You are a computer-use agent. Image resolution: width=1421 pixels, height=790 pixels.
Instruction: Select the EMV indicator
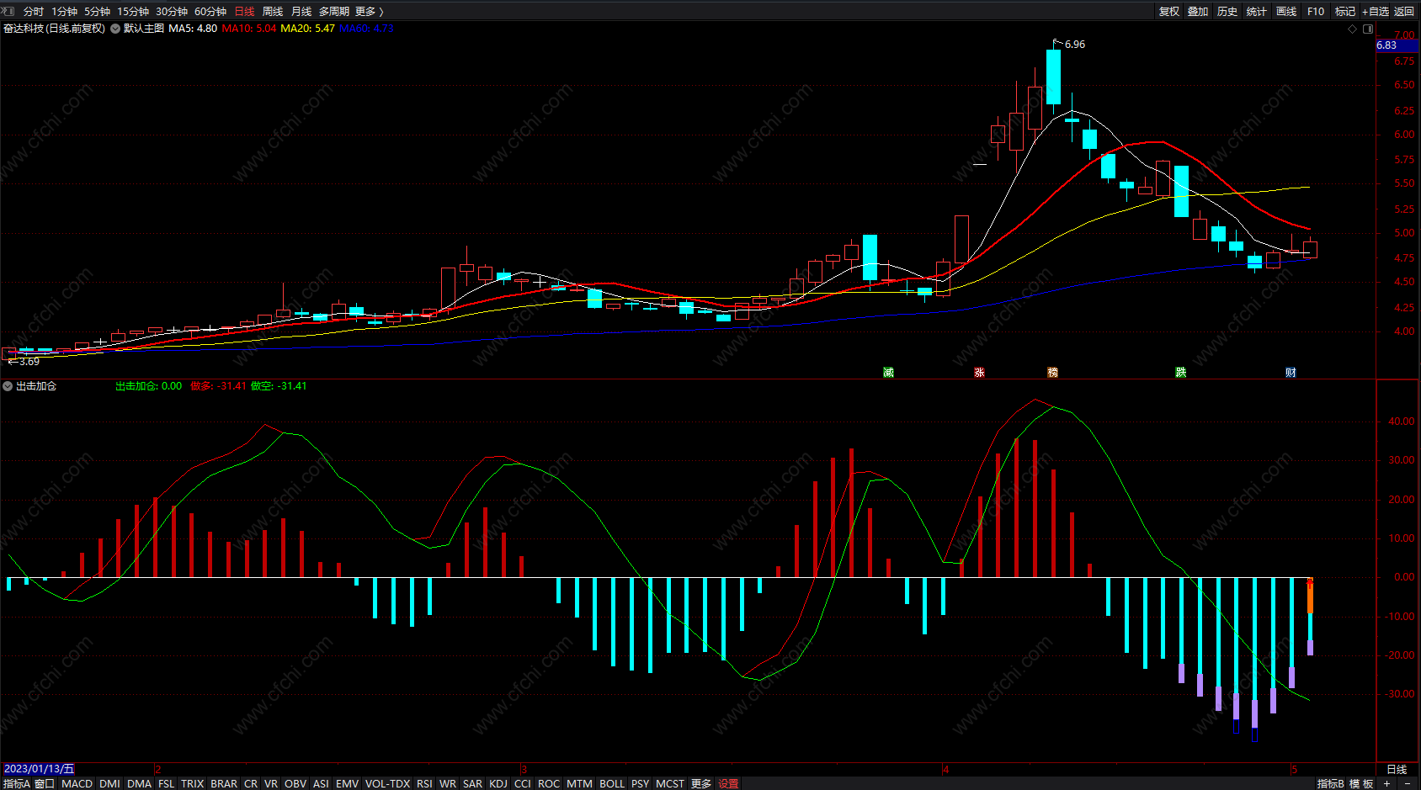[347, 783]
